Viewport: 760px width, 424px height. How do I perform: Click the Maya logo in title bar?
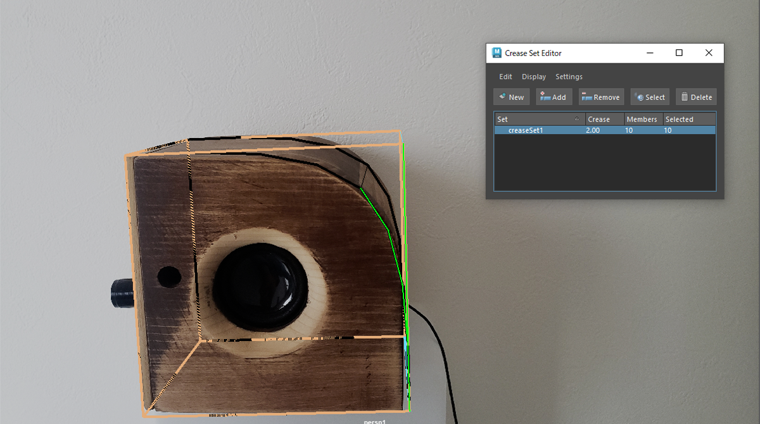pos(497,53)
